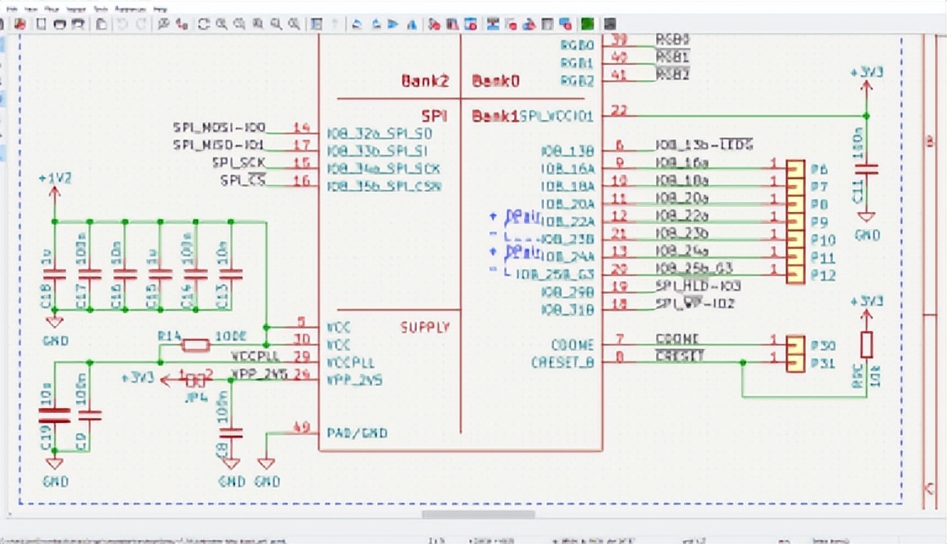The width and height of the screenshot is (947, 544).
Task: Open the Find tool in toolbar
Action: coord(164,24)
